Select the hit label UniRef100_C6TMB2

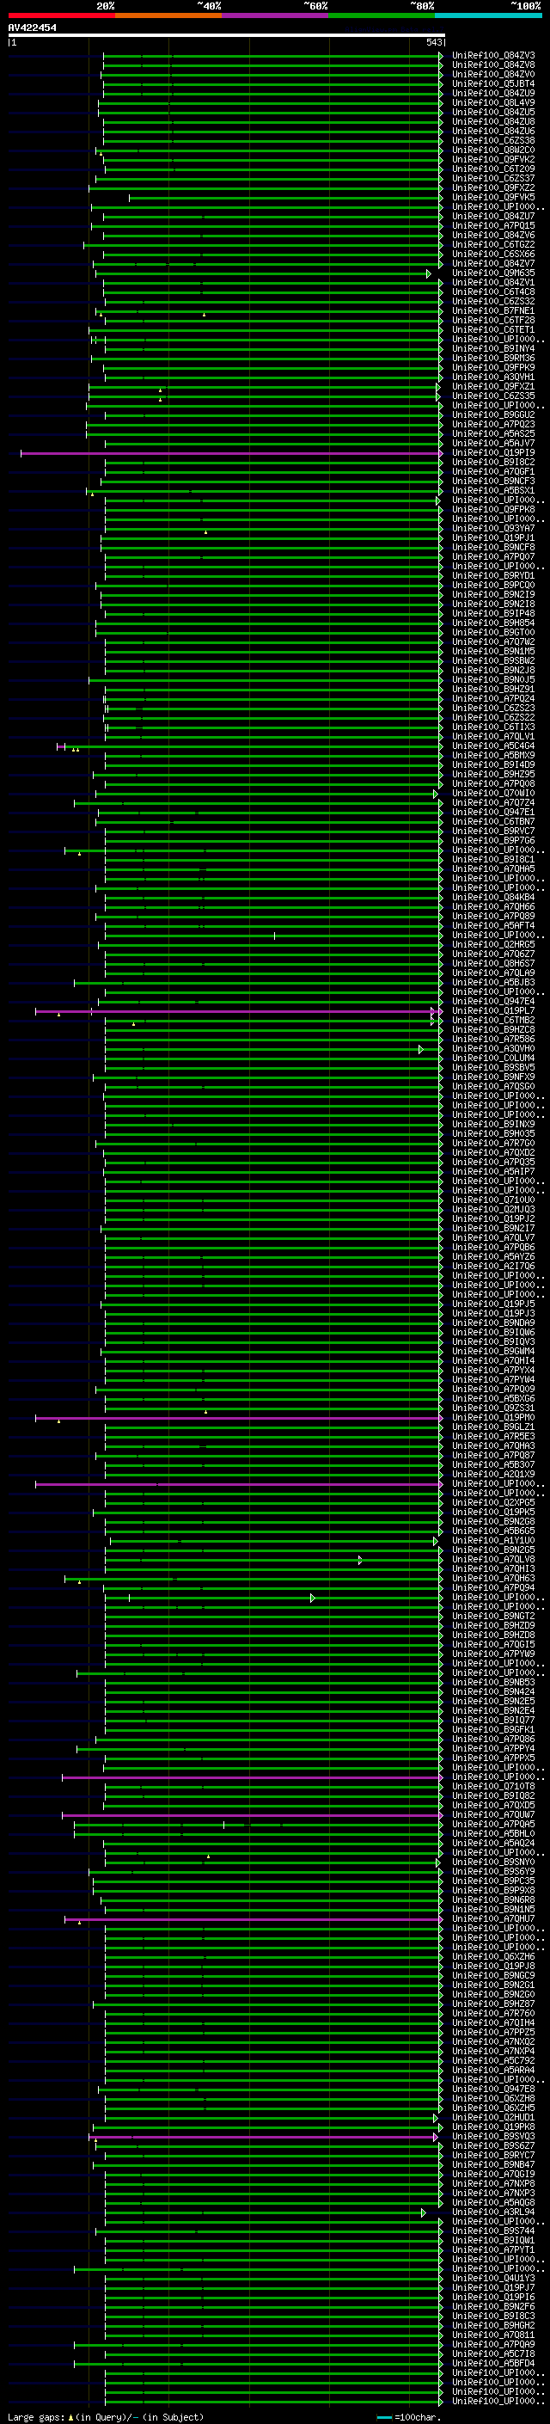point(493,1020)
